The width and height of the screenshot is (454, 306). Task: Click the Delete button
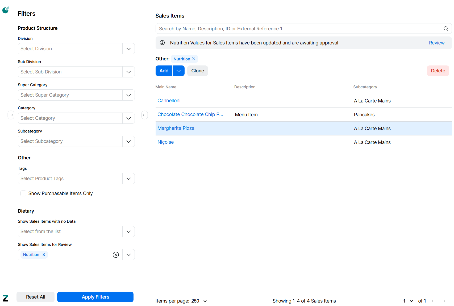(438, 71)
